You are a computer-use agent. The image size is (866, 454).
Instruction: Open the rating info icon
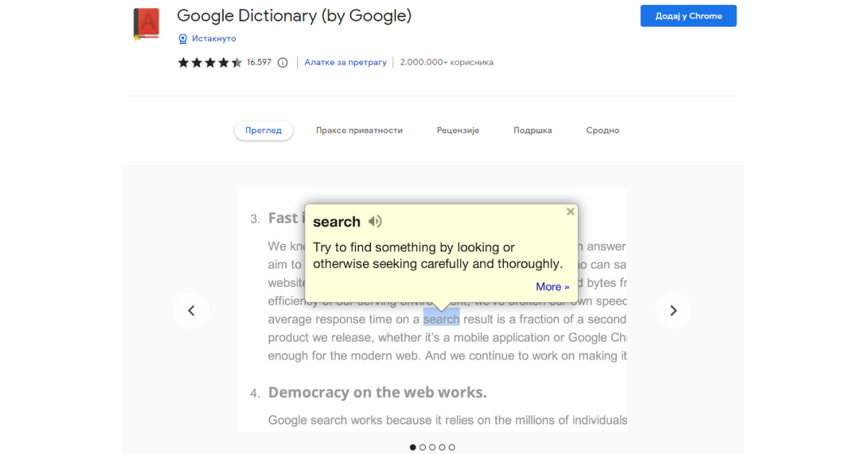point(283,63)
